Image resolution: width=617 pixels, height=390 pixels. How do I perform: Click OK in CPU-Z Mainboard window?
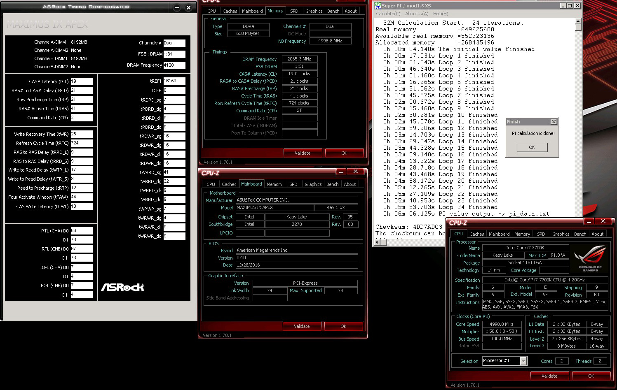click(343, 326)
